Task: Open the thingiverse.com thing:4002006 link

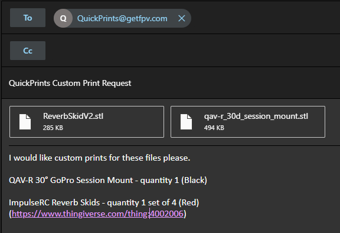Action: coord(97,214)
